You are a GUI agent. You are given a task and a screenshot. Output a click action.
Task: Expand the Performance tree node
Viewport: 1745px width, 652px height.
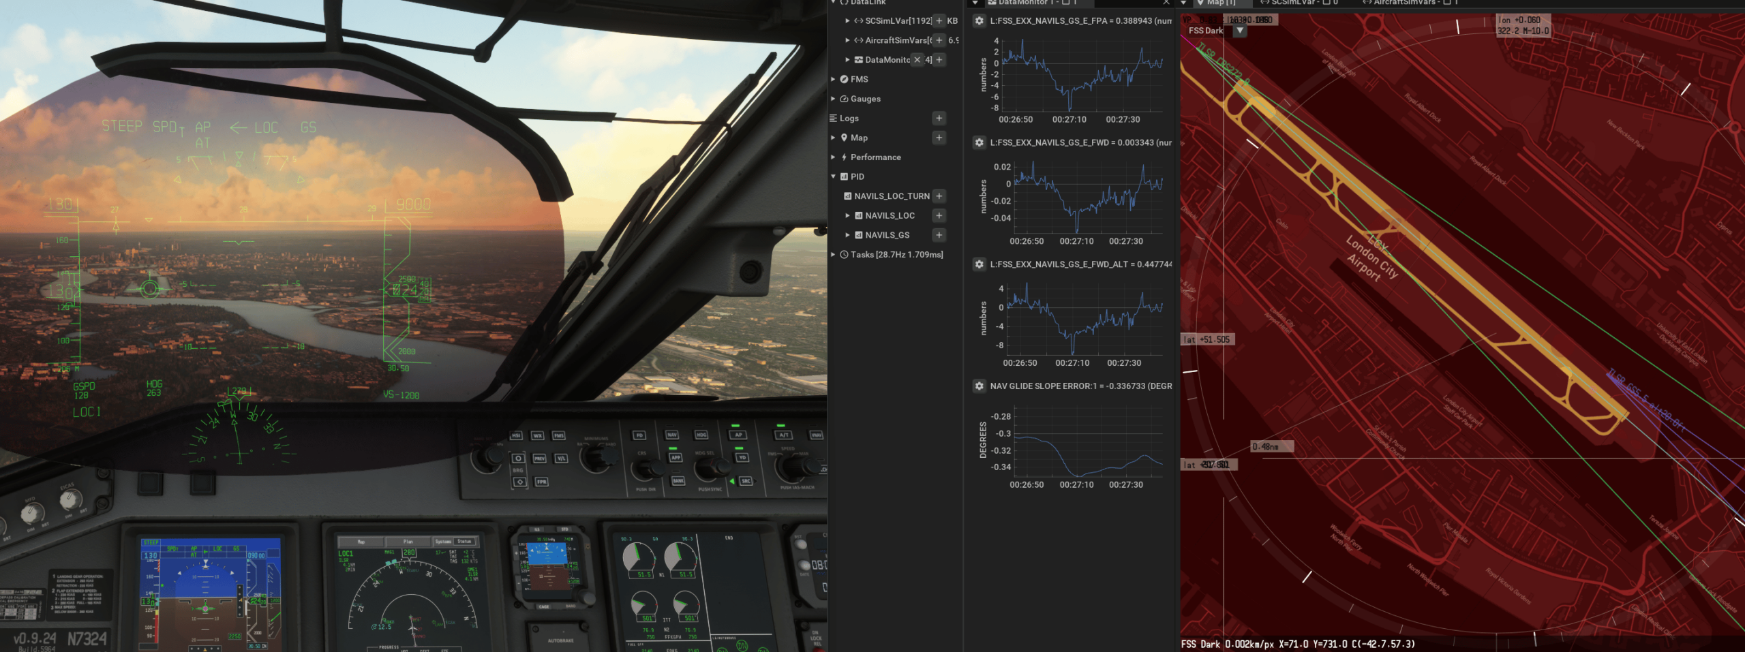pyautogui.click(x=833, y=157)
